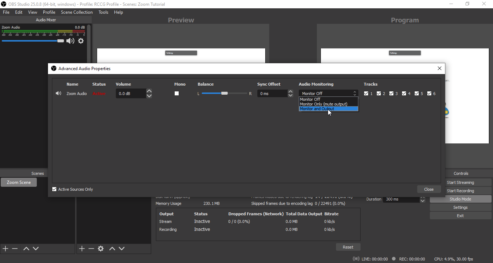Open the File menu
493x263 pixels.
click(x=6, y=12)
